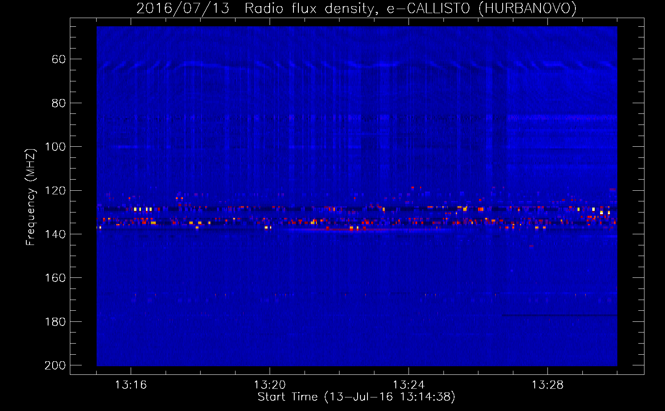Viewport: 665px width, 411px height.
Task: Click the plot title mentioning e-CALLISTO (HURBANOVO)
Action: click(x=356, y=8)
